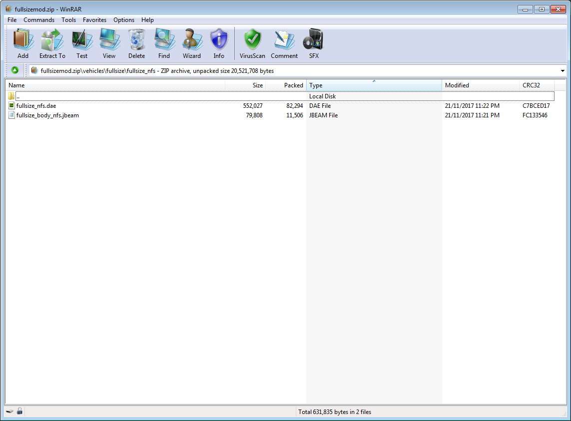Select the fullsize_nfs.dae file name
Image resolution: width=571 pixels, height=421 pixels.
coord(36,105)
